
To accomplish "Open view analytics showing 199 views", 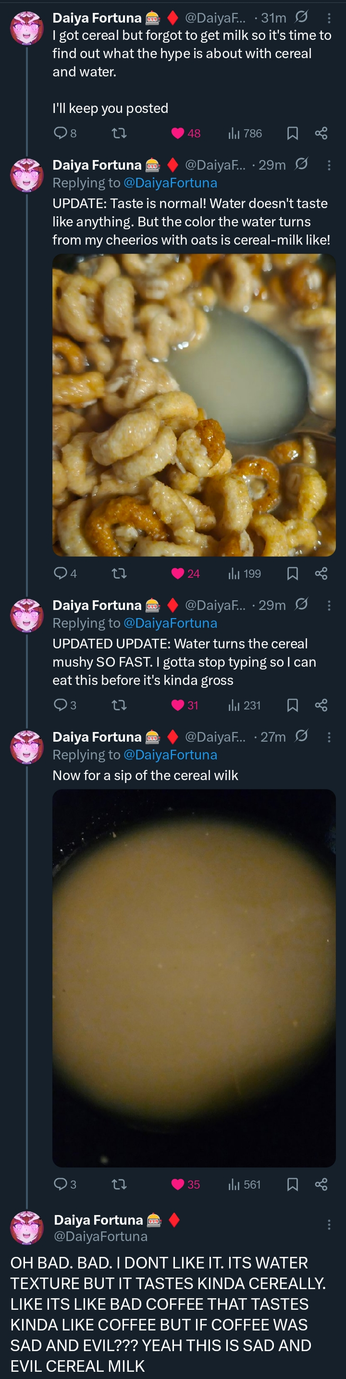I will click(x=245, y=574).
